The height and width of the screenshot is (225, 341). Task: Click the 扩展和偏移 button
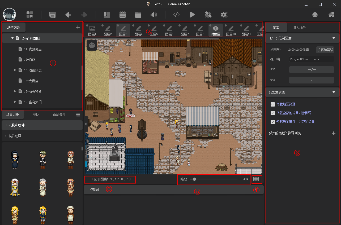(x=325, y=50)
